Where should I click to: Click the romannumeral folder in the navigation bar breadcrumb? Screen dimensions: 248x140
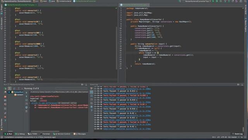pyautogui.click(x=64, y=1)
